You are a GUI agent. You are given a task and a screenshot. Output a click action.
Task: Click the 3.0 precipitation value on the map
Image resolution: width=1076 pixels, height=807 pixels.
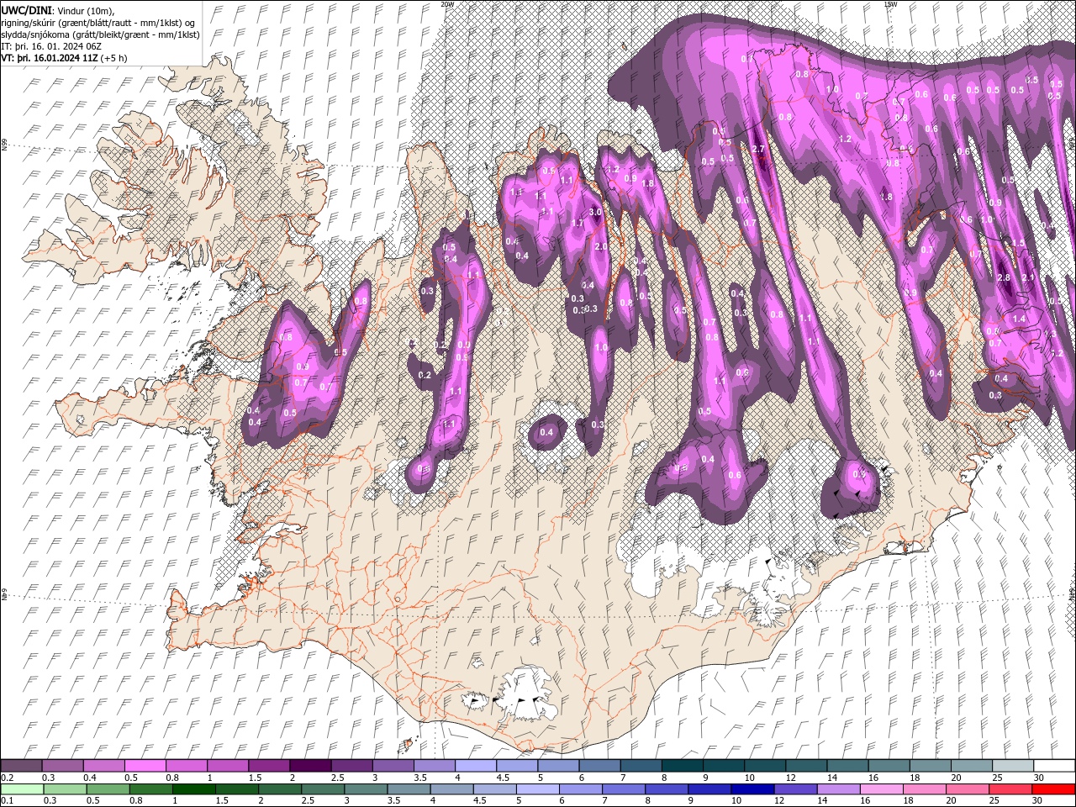click(x=595, y=213)
